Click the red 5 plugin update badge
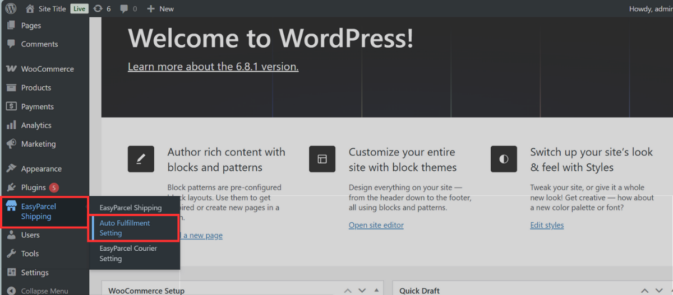 pos(54,188)
